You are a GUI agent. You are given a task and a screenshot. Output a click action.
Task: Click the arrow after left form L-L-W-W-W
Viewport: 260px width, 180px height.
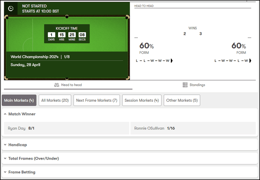pyautogui.click(x=172, y=60)
